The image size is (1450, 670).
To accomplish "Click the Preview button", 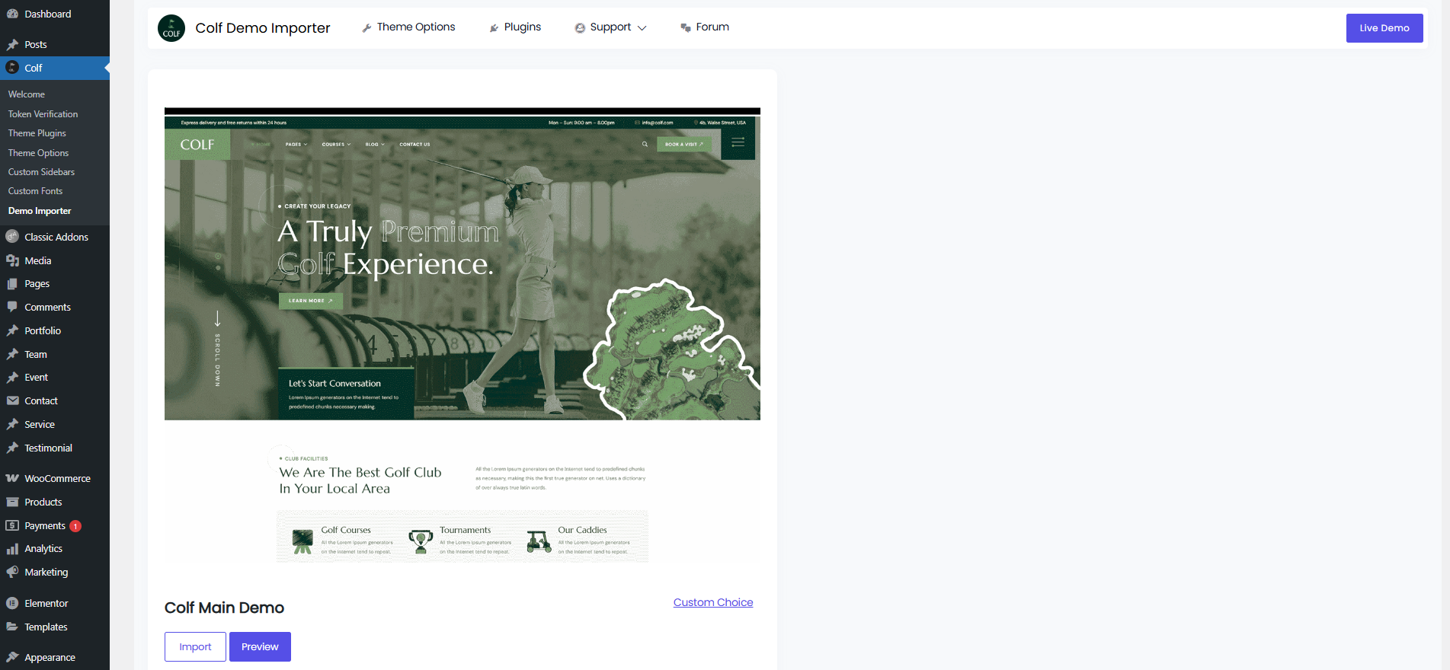I will (x=260, y=646).
